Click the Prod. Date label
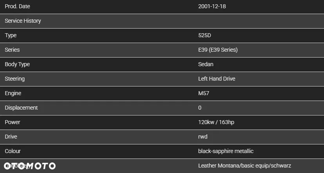 [x=17, y=6]
